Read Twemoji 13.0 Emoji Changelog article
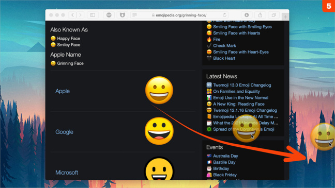335x188 pixels. [x=242, y=85]
